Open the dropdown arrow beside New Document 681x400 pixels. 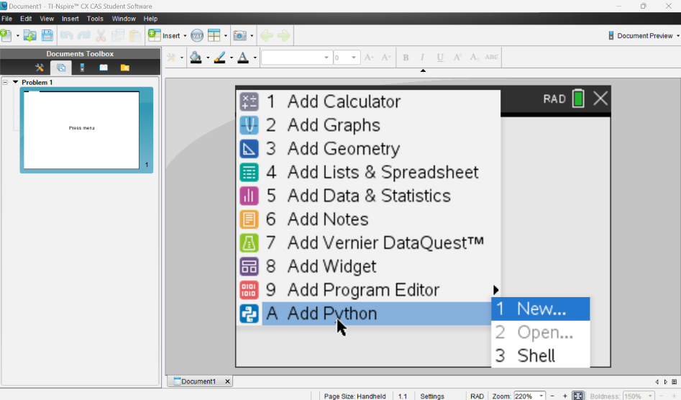click(x=17, y=36)
